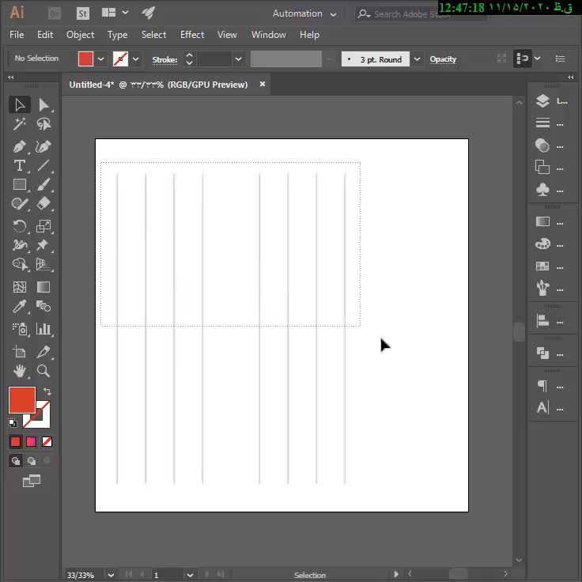
Task: Set paint mode to None
Action: point(47,442)
